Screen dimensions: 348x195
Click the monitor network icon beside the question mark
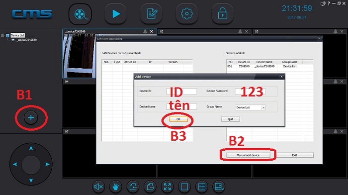point(323,3)
